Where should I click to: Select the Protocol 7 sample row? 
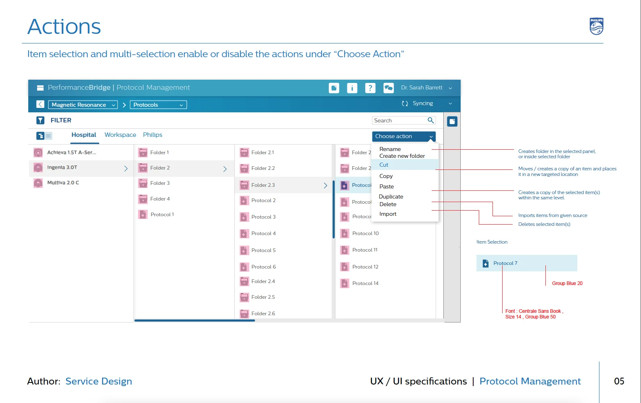coord(527,263)
